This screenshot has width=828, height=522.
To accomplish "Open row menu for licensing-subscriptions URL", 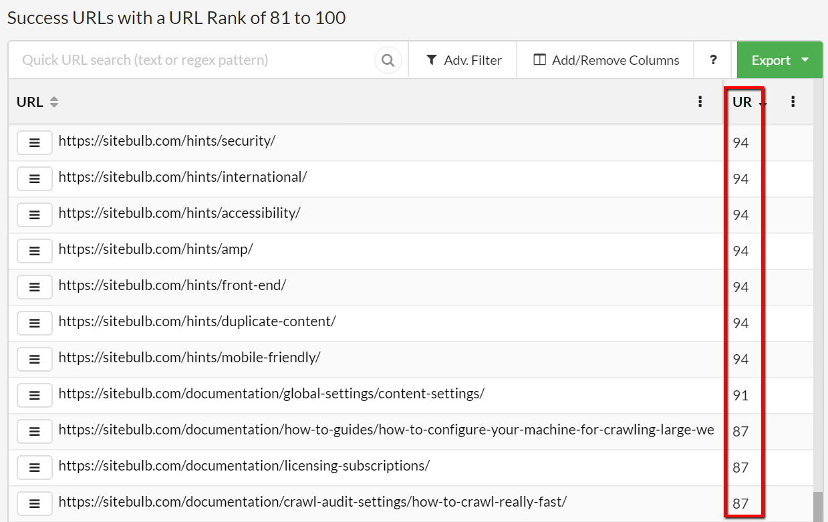I will click(x=35, y=467).
